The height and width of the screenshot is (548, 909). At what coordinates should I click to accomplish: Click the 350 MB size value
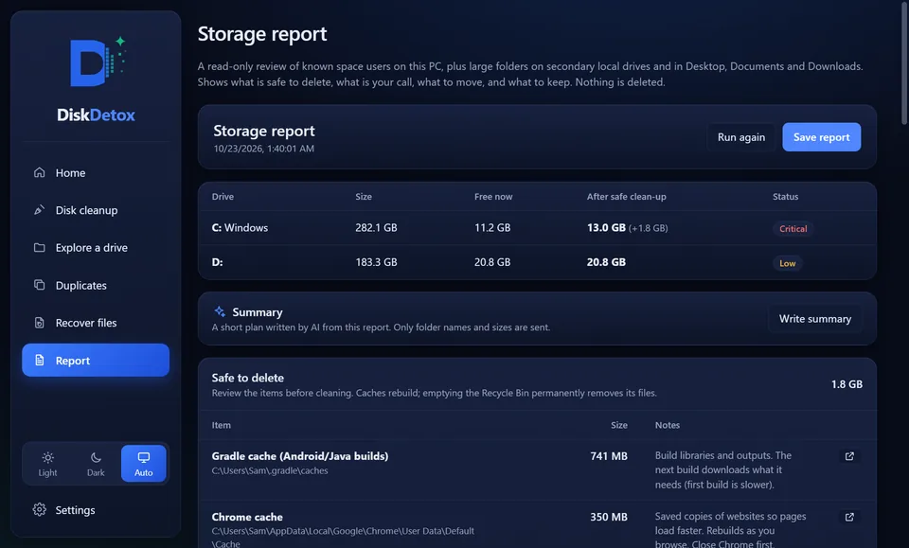[x=609, y=517]
